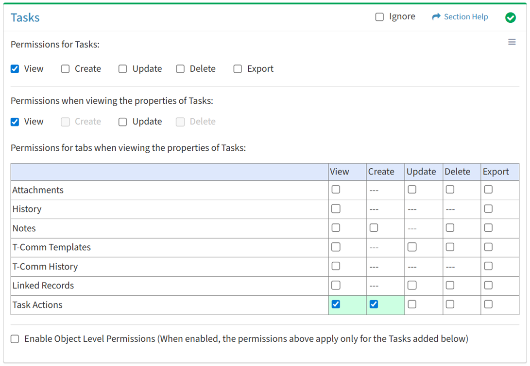Enable Create for the Notes tab
The width and height of the screenshot is (530, 366).
click(374, 228)
